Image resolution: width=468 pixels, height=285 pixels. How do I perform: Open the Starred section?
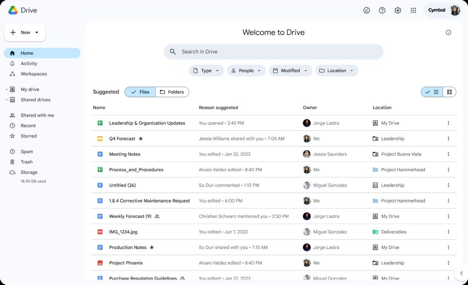28,136
